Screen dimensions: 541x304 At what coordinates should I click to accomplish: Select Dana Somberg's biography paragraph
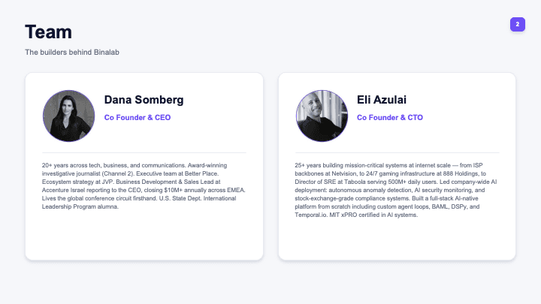point(144,186)
